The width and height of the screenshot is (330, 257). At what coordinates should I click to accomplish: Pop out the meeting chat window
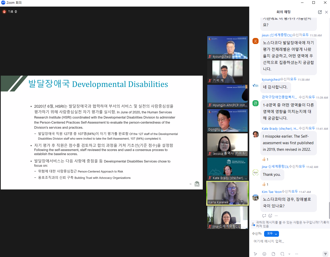(320, 12)
